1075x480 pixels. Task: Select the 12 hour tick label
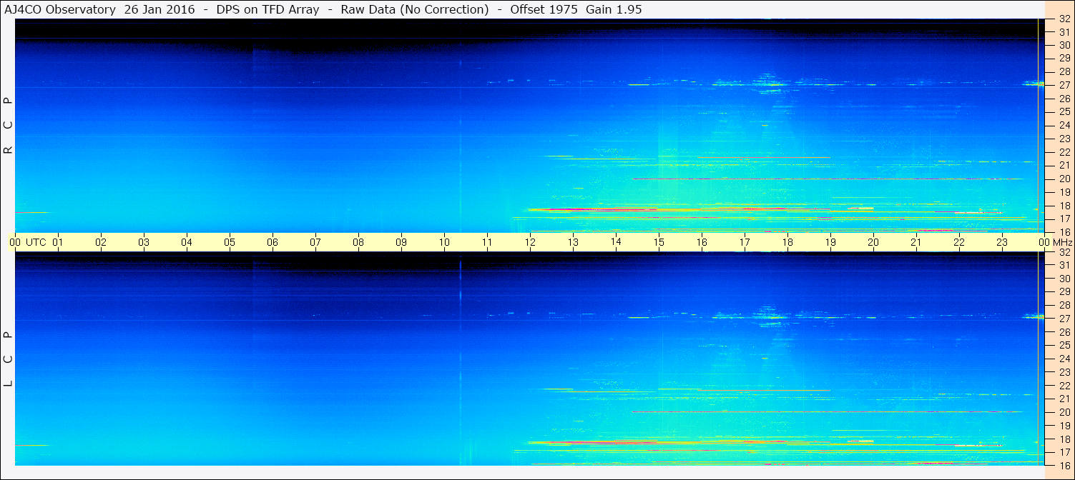(530, 242)
